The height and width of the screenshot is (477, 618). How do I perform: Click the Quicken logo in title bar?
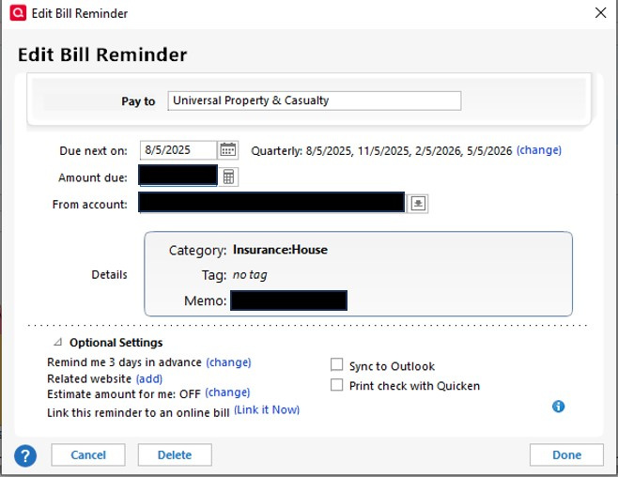pos(18,12)
